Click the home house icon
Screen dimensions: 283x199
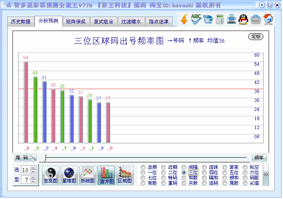268,19
